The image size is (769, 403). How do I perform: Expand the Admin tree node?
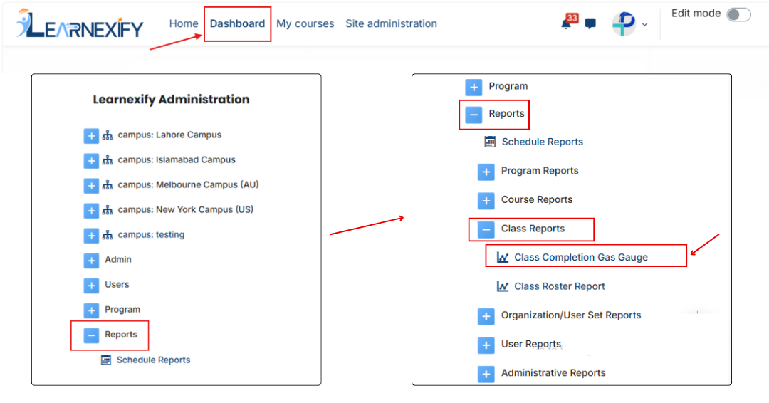(x=91, y=261)
